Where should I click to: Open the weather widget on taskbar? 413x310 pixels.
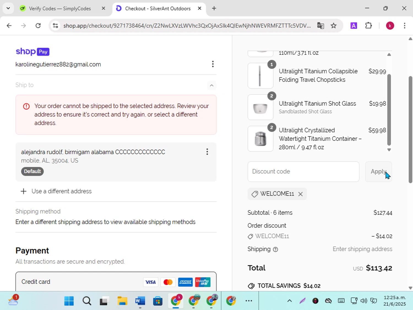[x=13, y=300]
